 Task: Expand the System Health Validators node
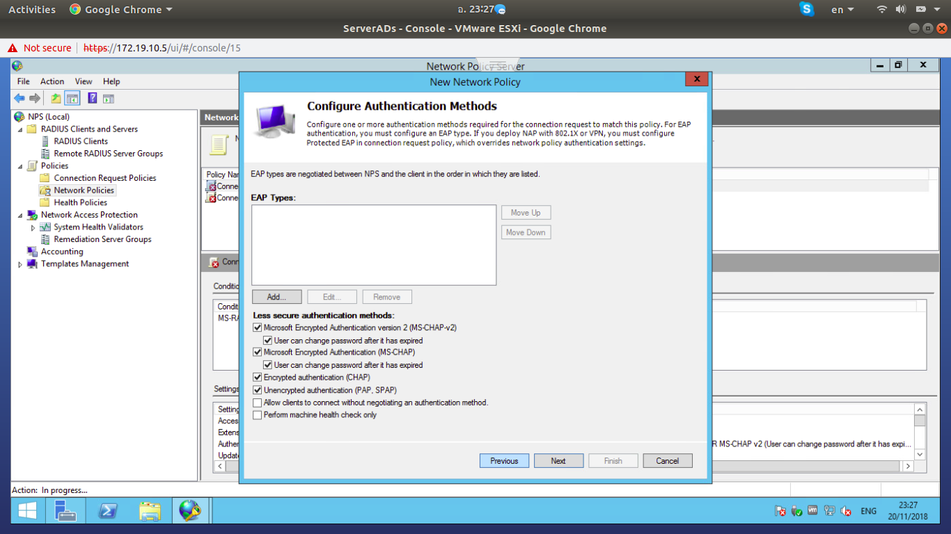point(33,227)
